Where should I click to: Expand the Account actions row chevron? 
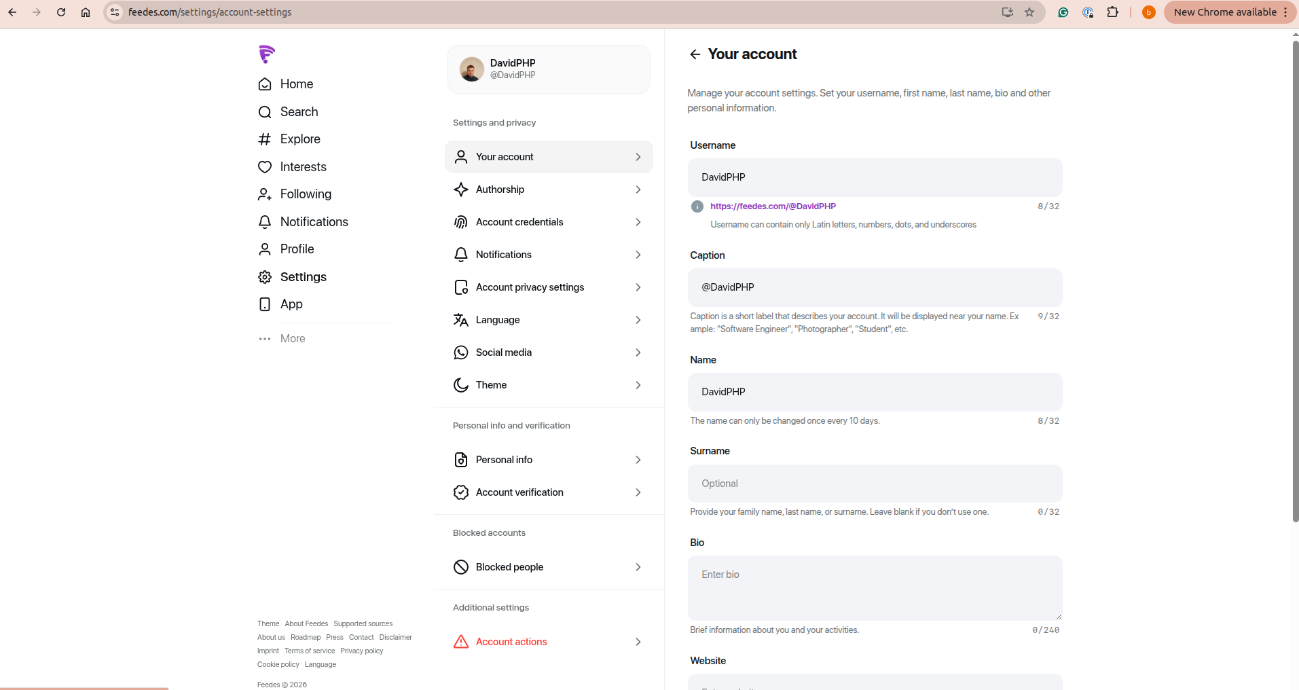tap(638, 642)
